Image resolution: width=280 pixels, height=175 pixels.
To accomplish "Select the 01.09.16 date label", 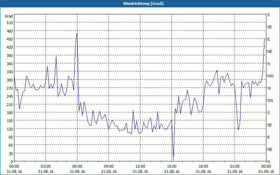I will coord(266,171).
